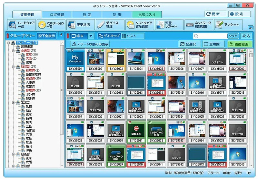Open ネットワーク機器収集 tool

pyautogui.click(x=198, y=25)
